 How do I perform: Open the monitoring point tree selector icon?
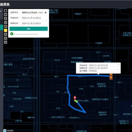click(x=45, y=12)
